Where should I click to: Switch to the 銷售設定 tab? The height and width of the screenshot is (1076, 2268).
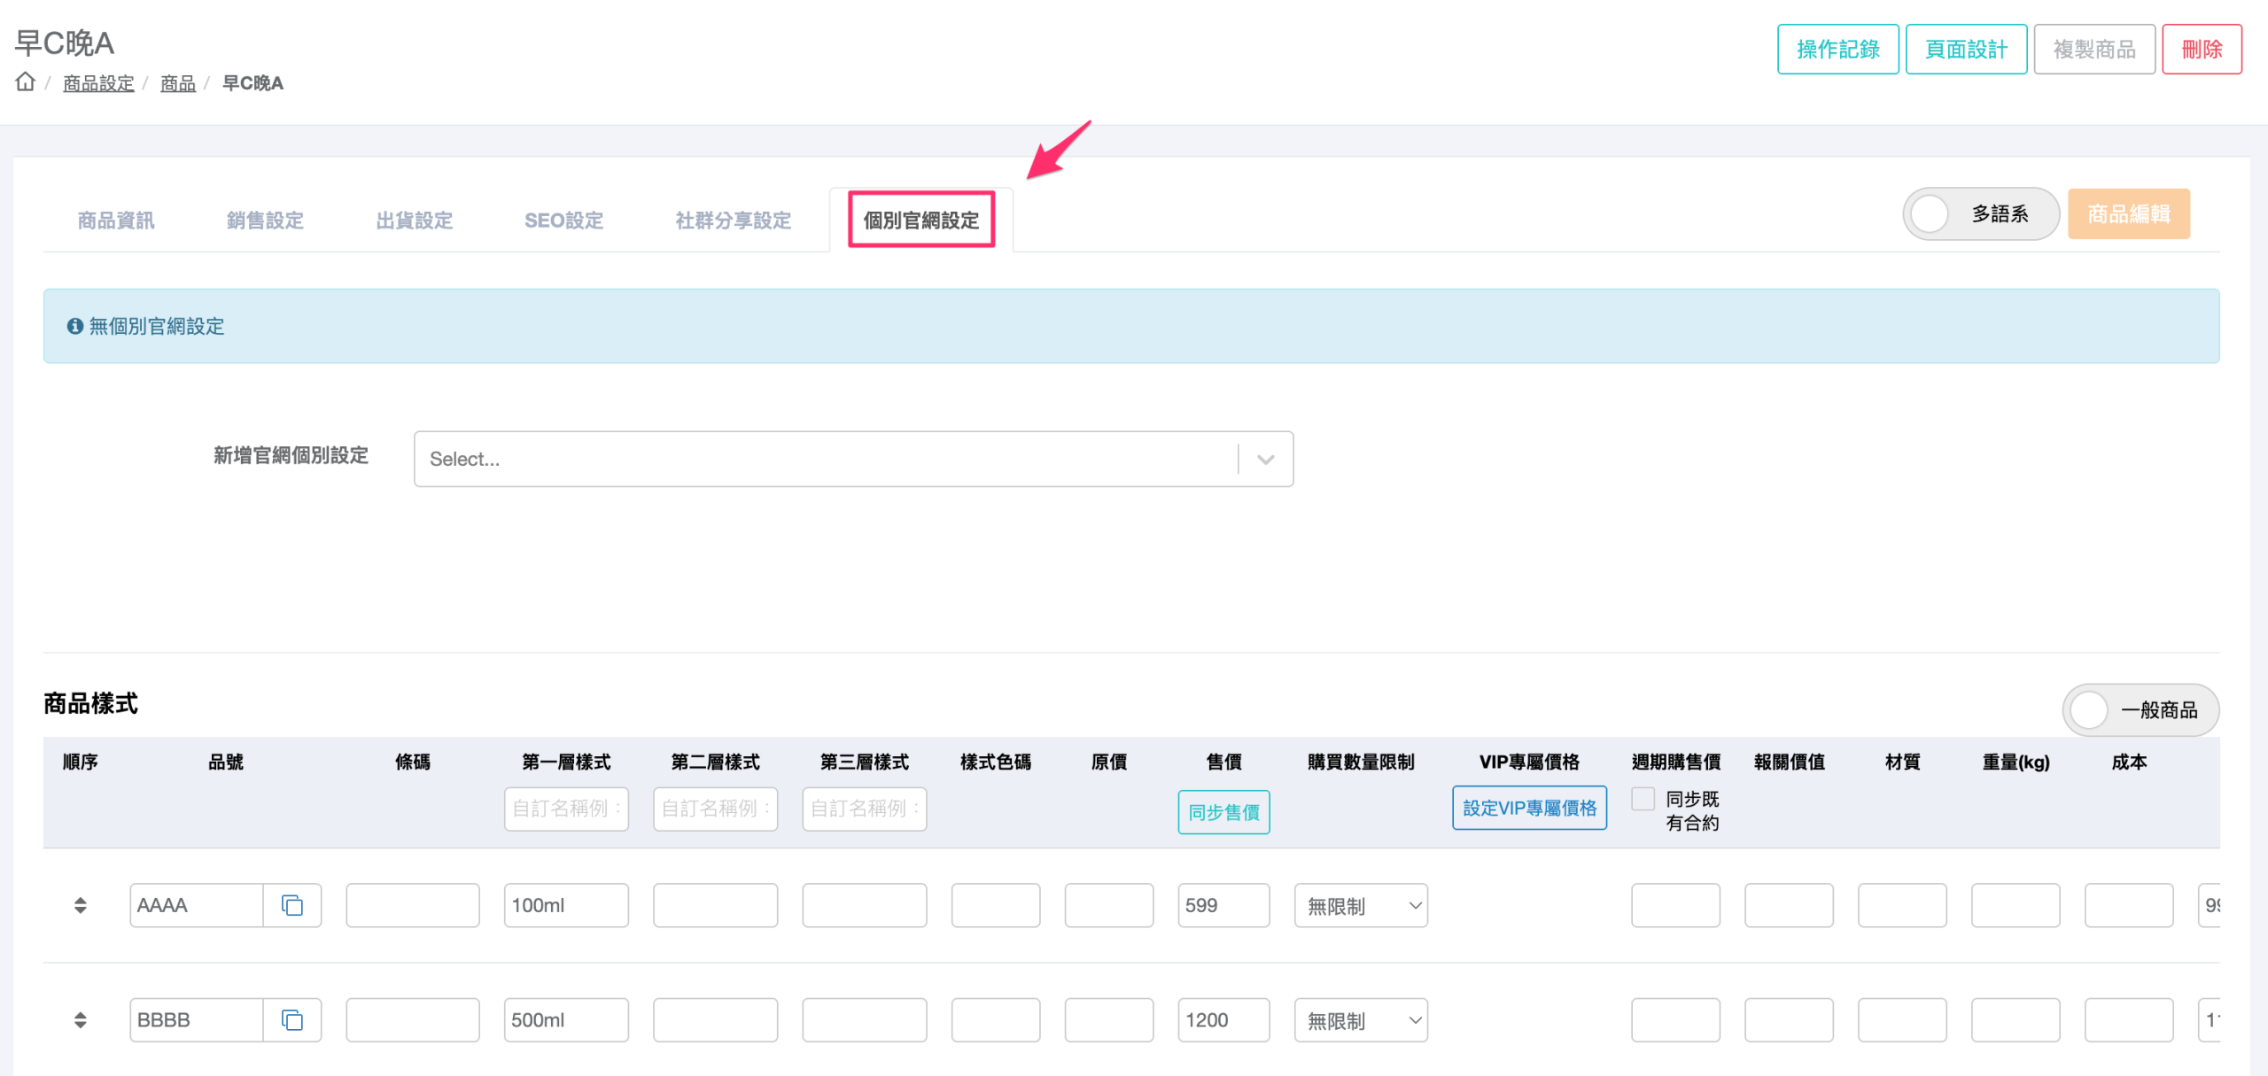(265, 221)
